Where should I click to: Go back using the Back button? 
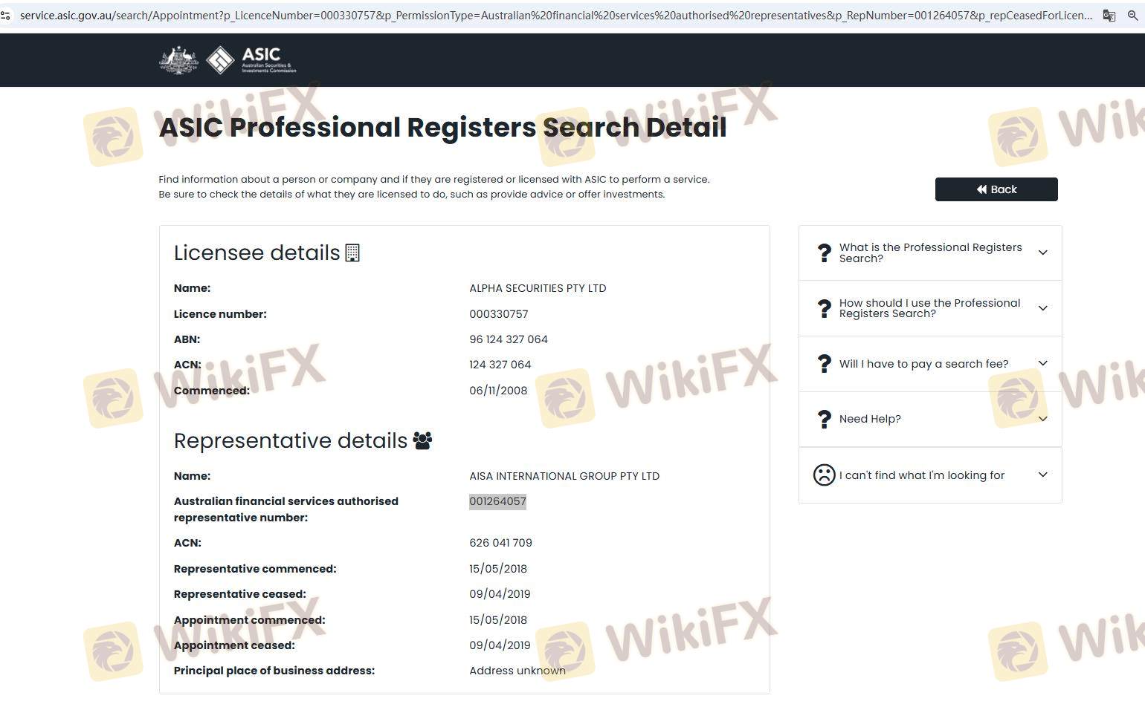(996, 189)
